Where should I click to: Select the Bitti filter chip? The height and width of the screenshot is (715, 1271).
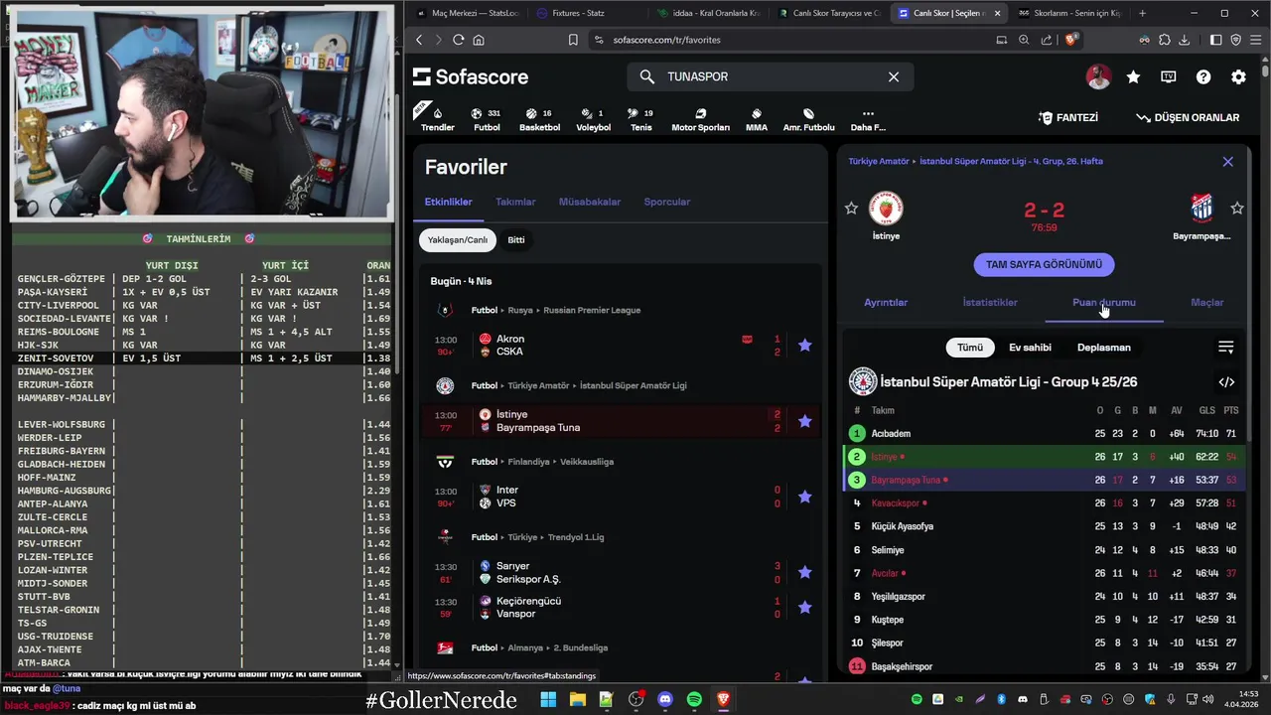point(516,239)
